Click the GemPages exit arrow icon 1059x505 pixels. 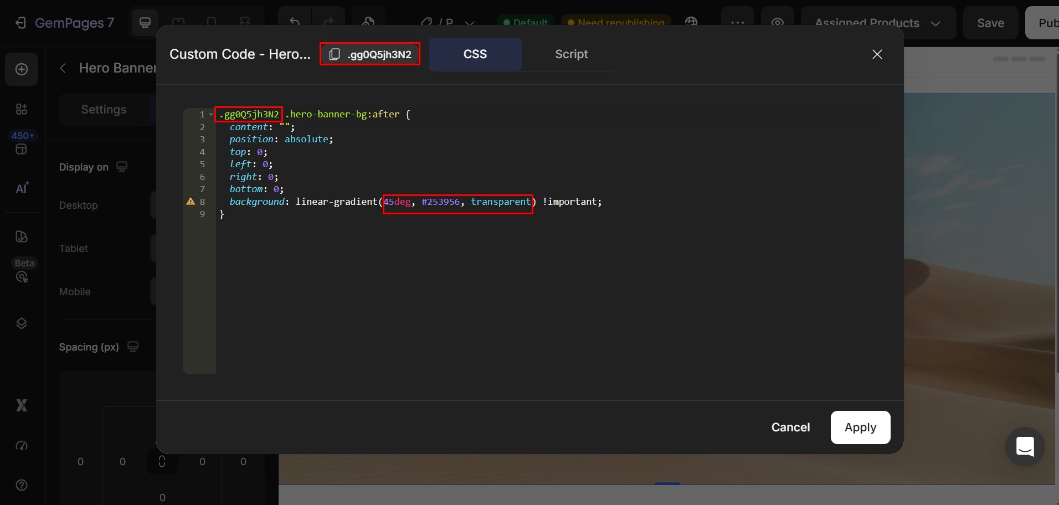(20, 23)
